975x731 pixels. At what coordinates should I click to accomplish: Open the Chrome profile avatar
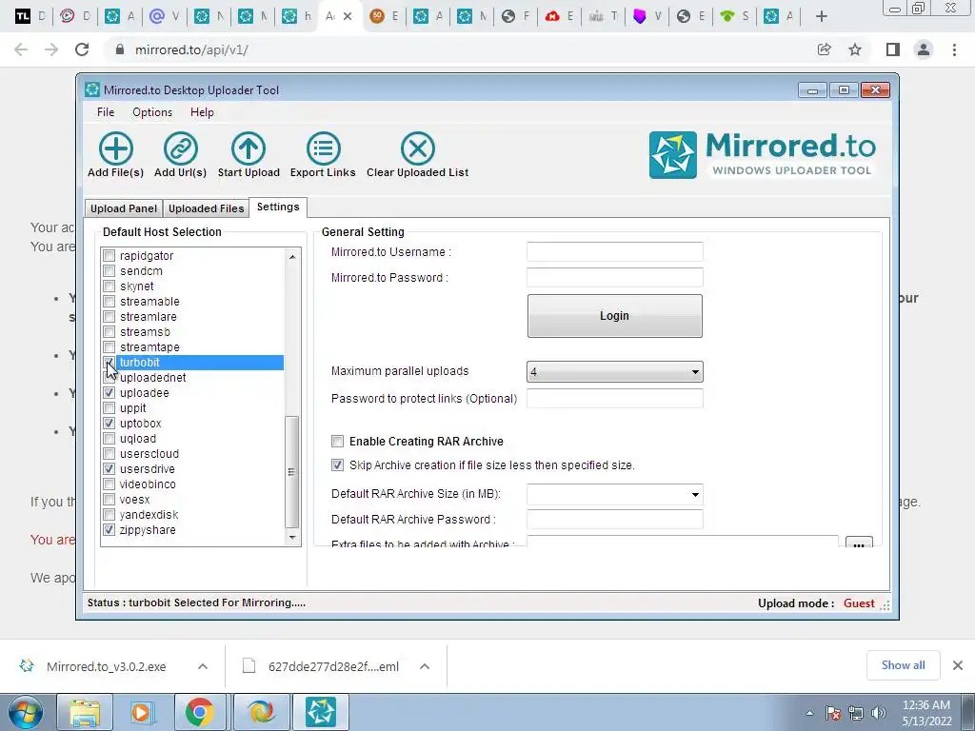pyautogui.click(x=924, y=49)
